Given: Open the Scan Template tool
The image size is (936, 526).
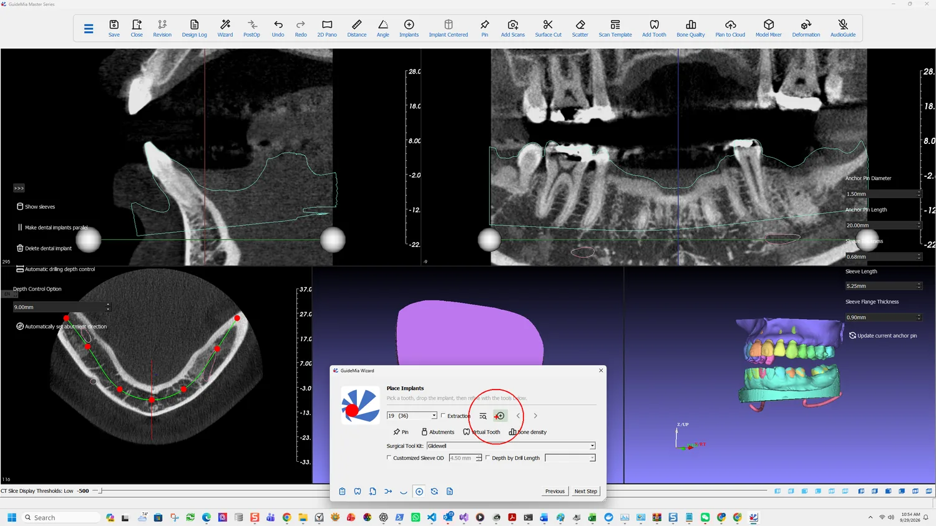Looking at the screenshot, I should pos(615,28).
